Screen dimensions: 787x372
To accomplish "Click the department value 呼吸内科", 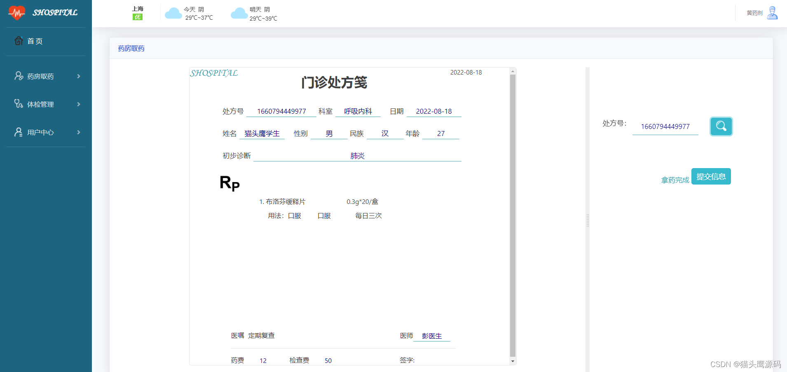I will 358,111.
